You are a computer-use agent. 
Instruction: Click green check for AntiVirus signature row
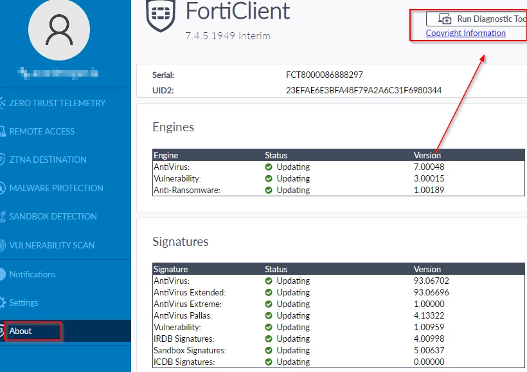coord(268,281)
